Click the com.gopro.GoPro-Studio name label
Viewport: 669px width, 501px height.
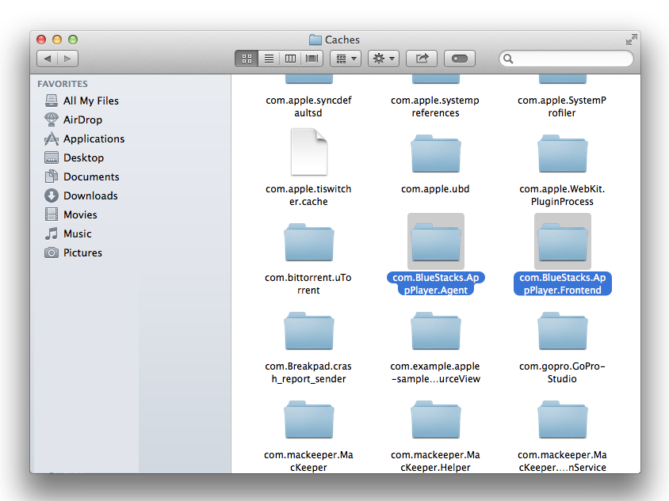[x=562, y=372]
